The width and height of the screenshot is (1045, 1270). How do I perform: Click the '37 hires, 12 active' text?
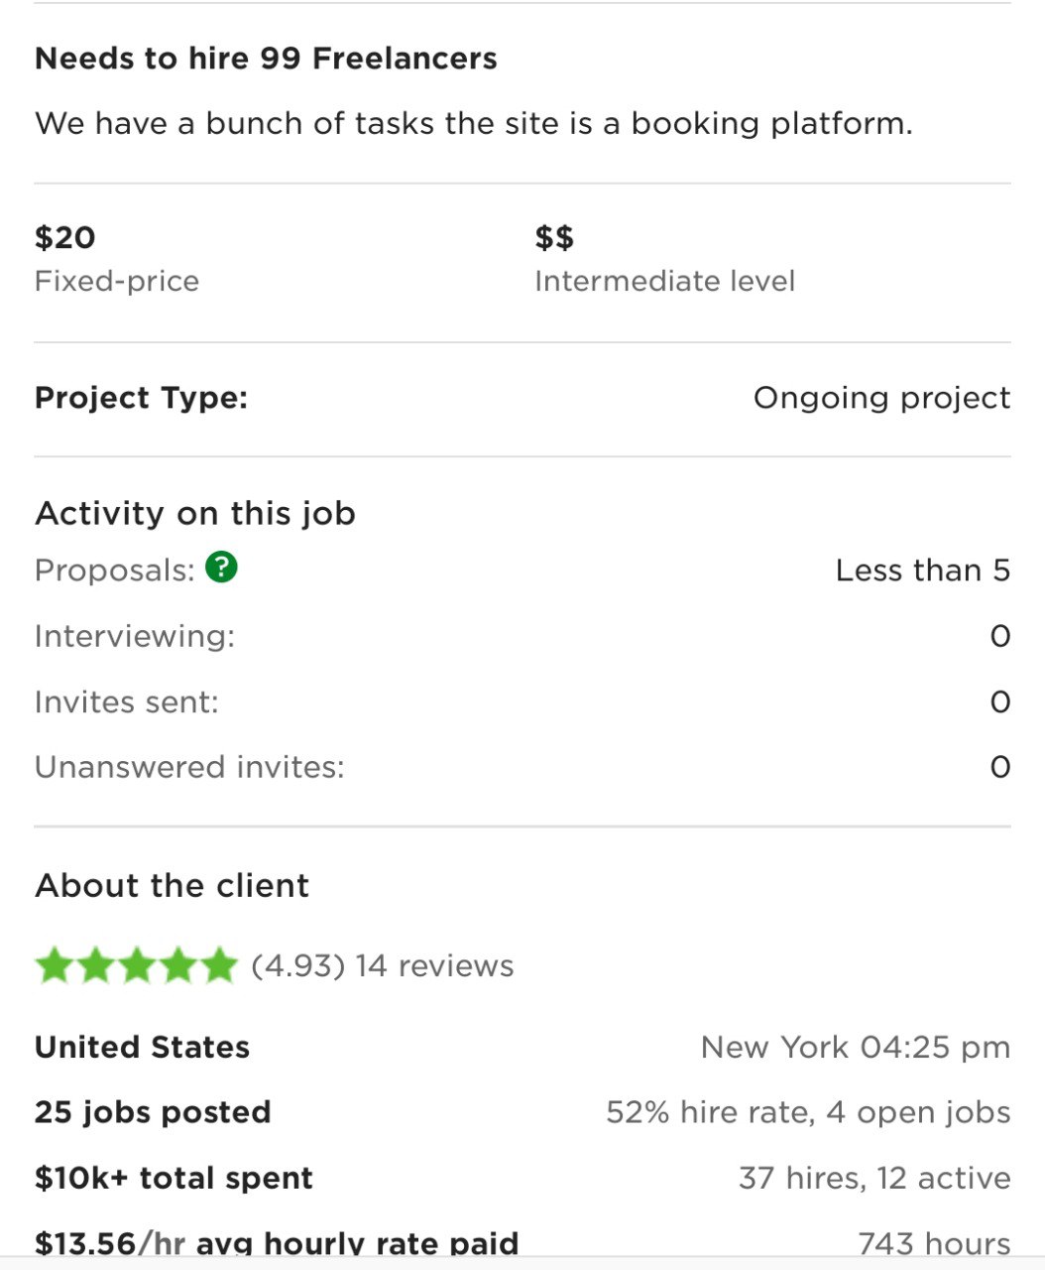tap(874, 1178)
